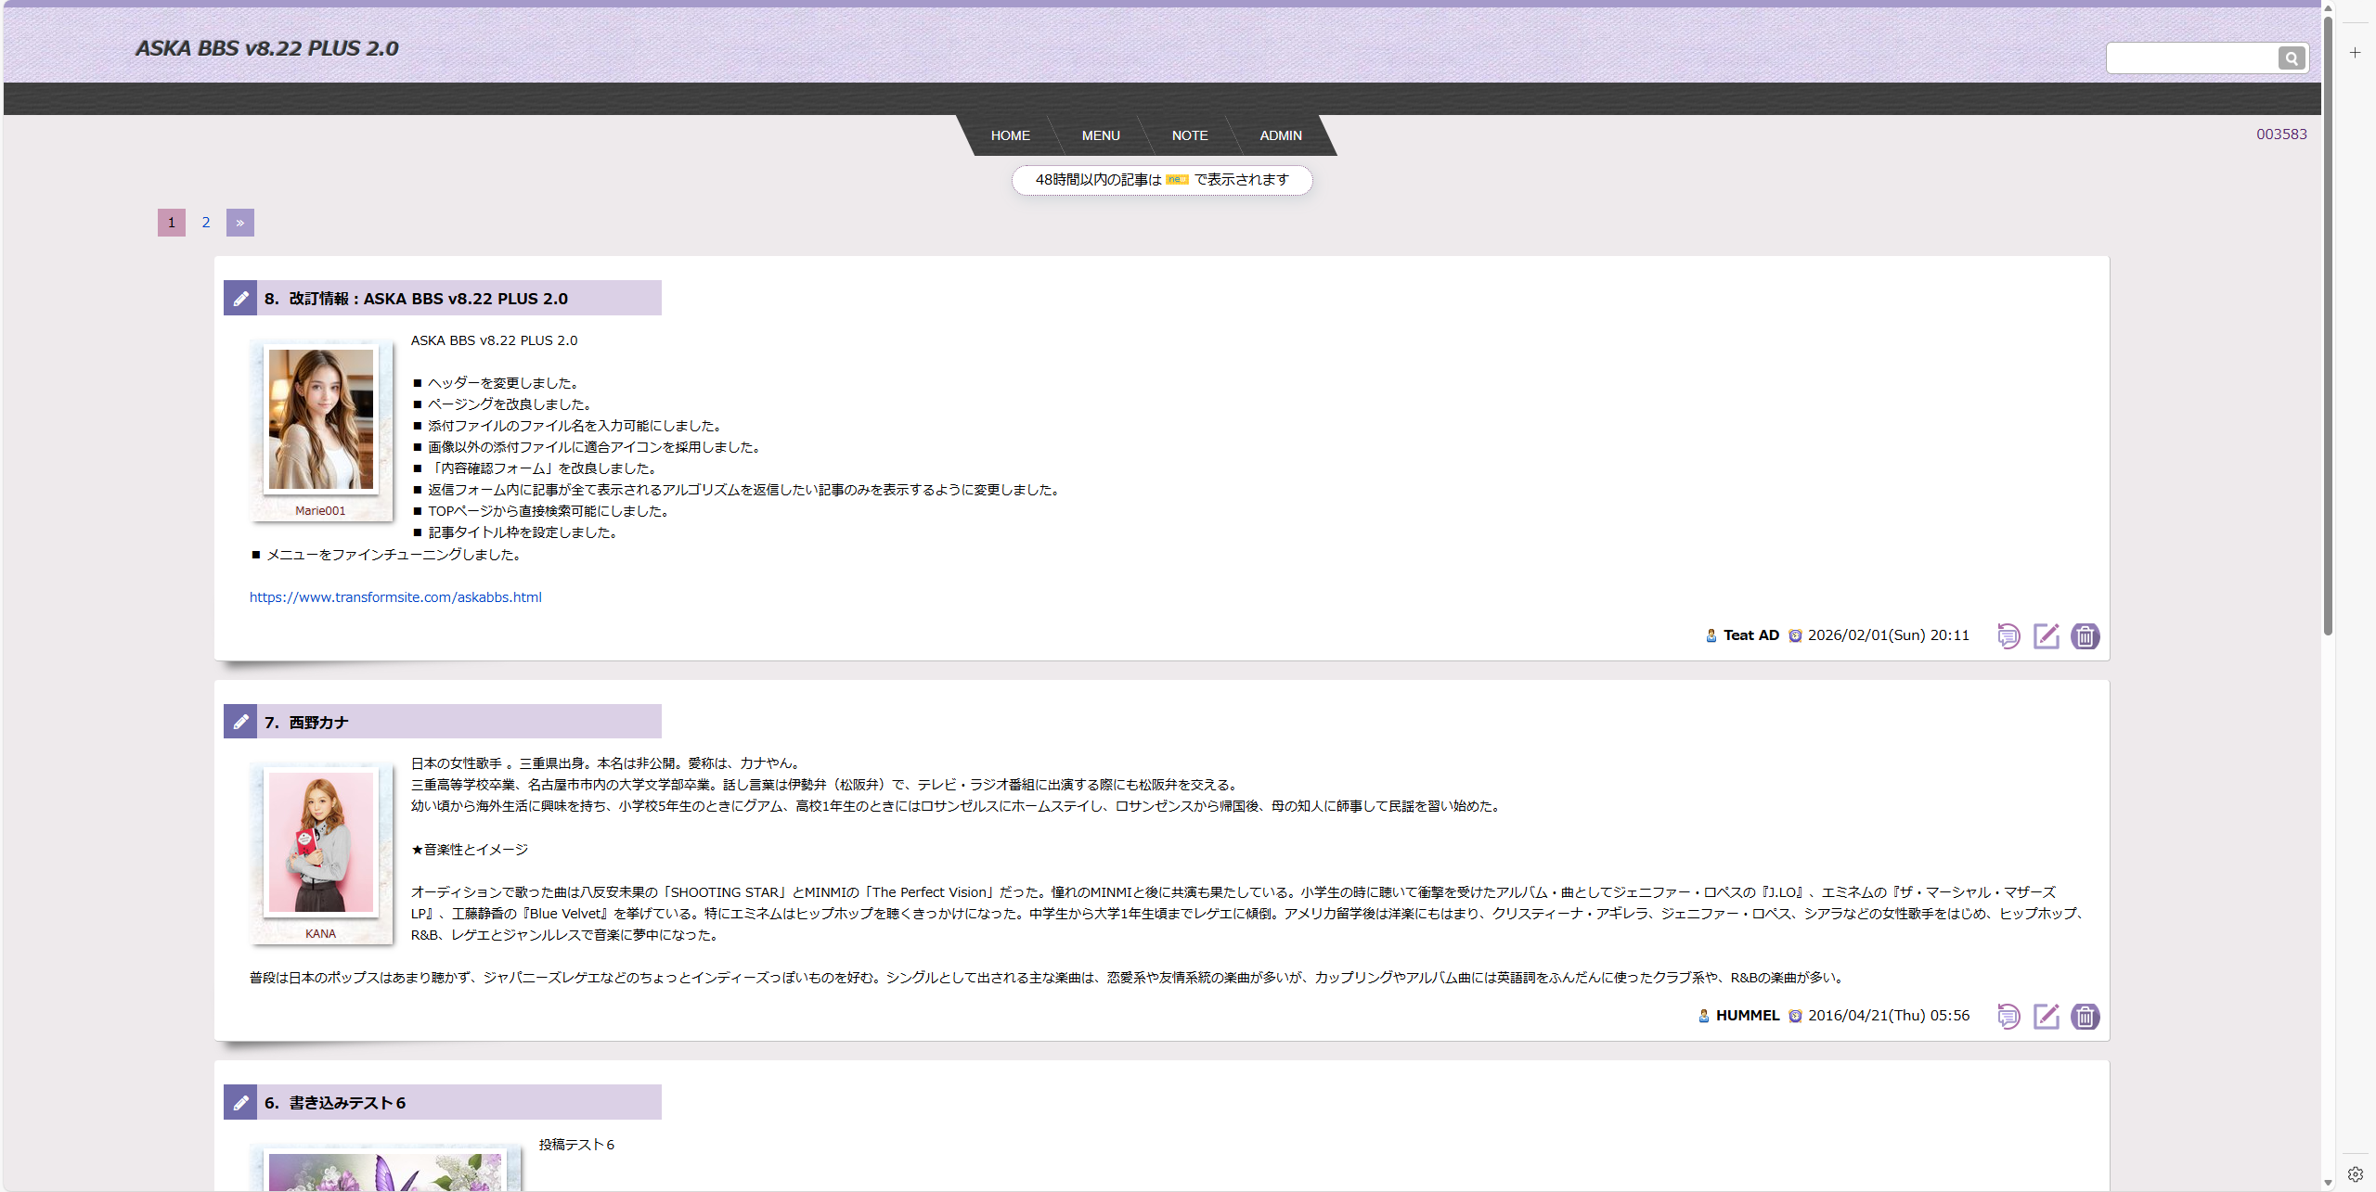Click reply icon on the 西野カナ post
The width and height of the screenshot is (2376, 1192).
[2008, 1017]
